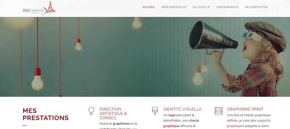Click the paintbrush icon beside Identité Visuelle
The width and height of the screenshot is (290, 129).
(155, 111)
